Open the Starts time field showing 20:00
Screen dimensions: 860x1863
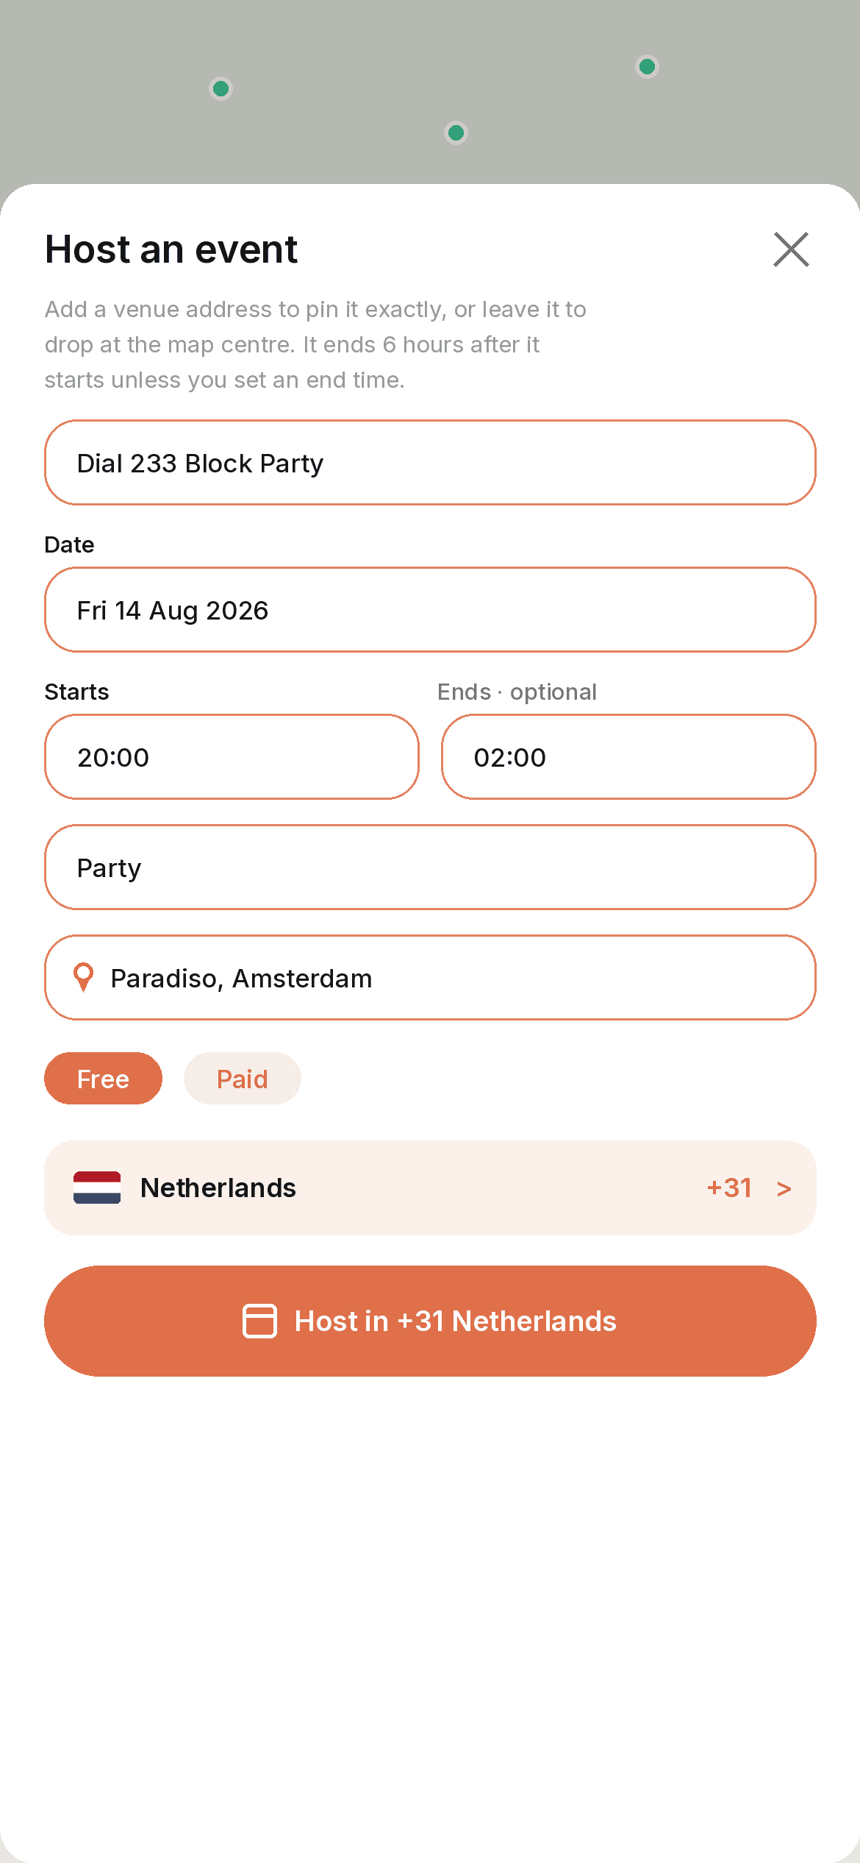(x=232, y=757)
